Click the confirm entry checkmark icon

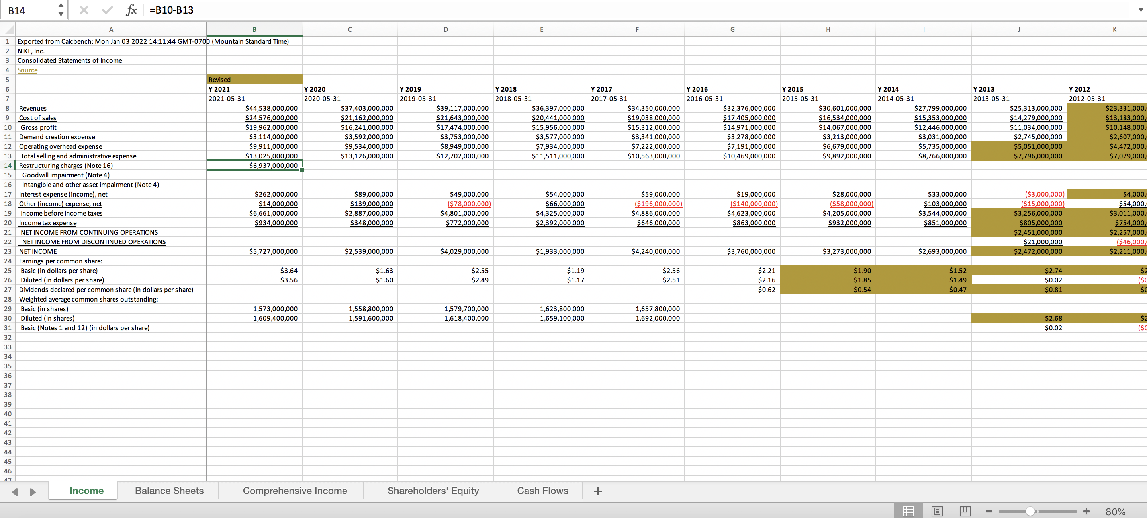click(x=107, y=10)
